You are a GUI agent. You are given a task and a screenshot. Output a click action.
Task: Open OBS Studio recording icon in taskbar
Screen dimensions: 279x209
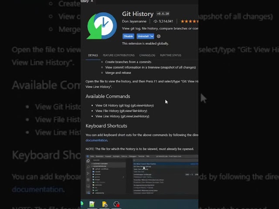(x=116, y=204)
